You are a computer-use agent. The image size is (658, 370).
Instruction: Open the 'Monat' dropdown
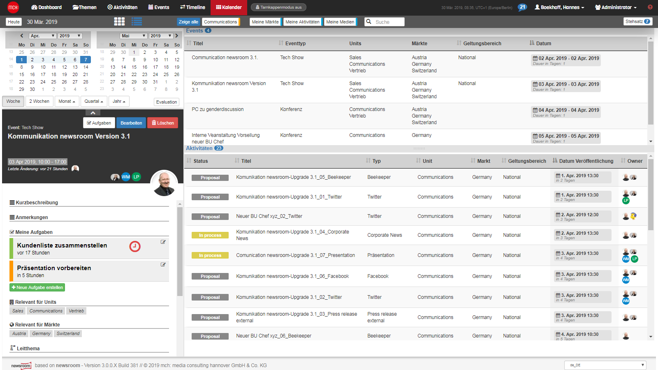click(67, 101)
